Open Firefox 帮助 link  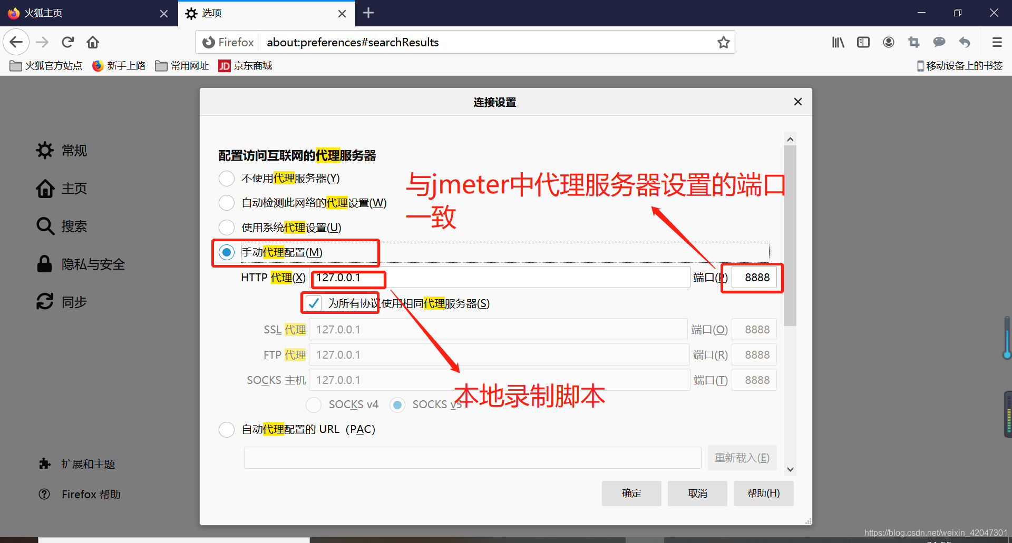(80, 495)
